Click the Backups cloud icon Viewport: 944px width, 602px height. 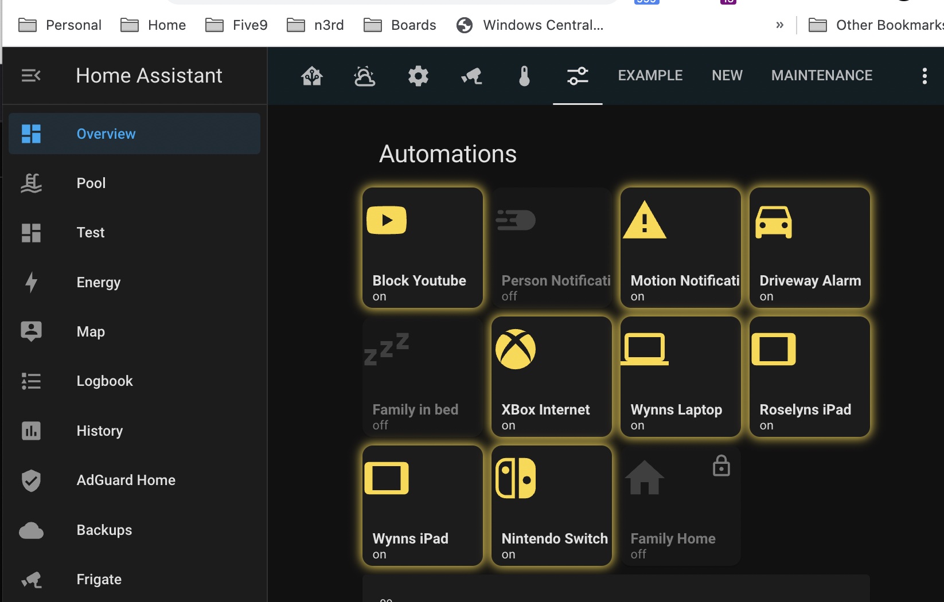coord(31,530)
